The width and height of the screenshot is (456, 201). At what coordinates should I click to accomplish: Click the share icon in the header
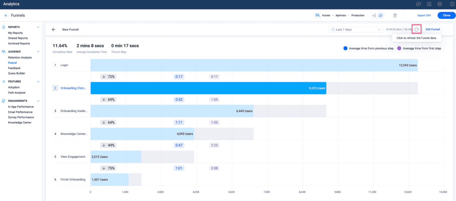pos(374,15)
